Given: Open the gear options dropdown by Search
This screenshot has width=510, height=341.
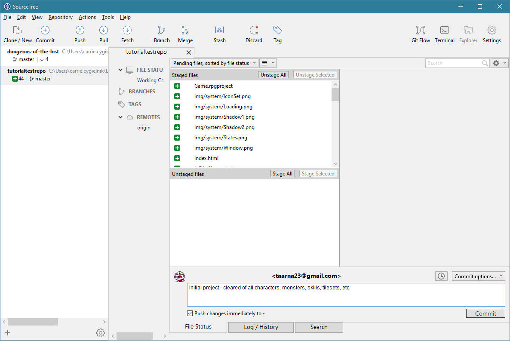Looking at the screenshot, I should point(500,63).
